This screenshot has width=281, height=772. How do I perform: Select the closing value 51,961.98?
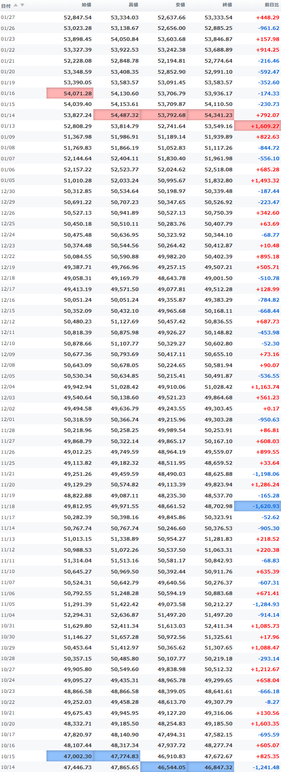(x=218, y=158)
